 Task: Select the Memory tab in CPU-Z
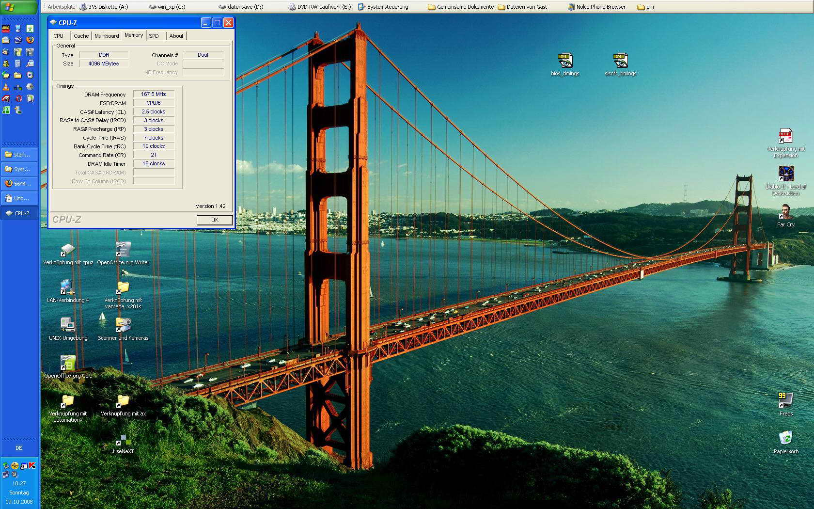pos(134,35)
